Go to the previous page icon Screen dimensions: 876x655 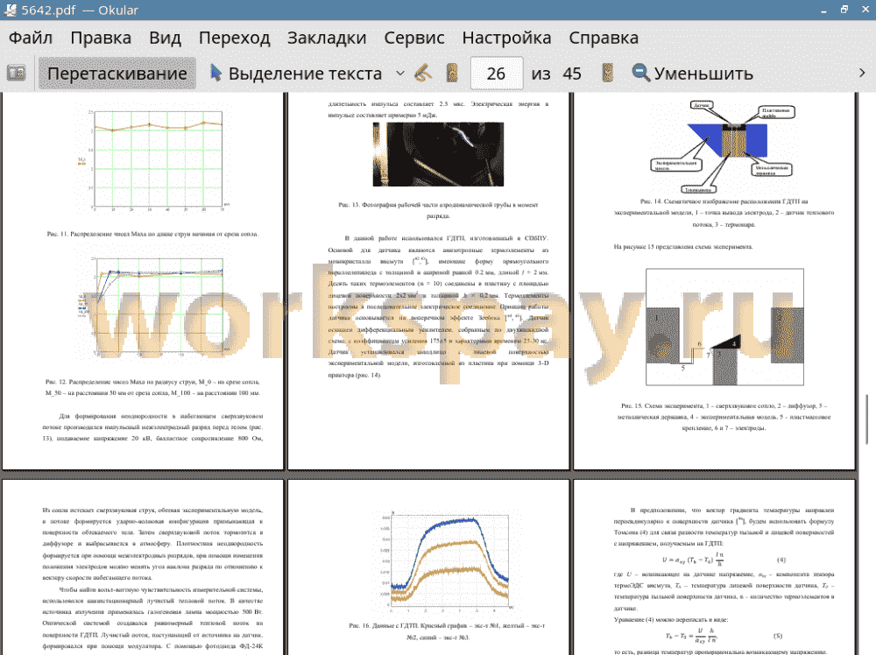452,74
